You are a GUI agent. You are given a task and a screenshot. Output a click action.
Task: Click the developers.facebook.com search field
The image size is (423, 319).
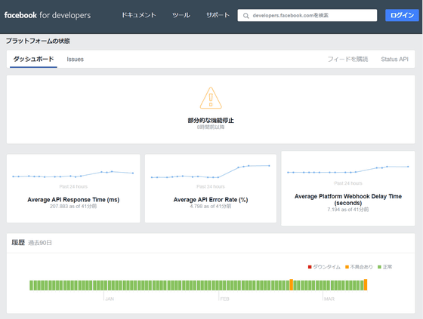[307, 15]
